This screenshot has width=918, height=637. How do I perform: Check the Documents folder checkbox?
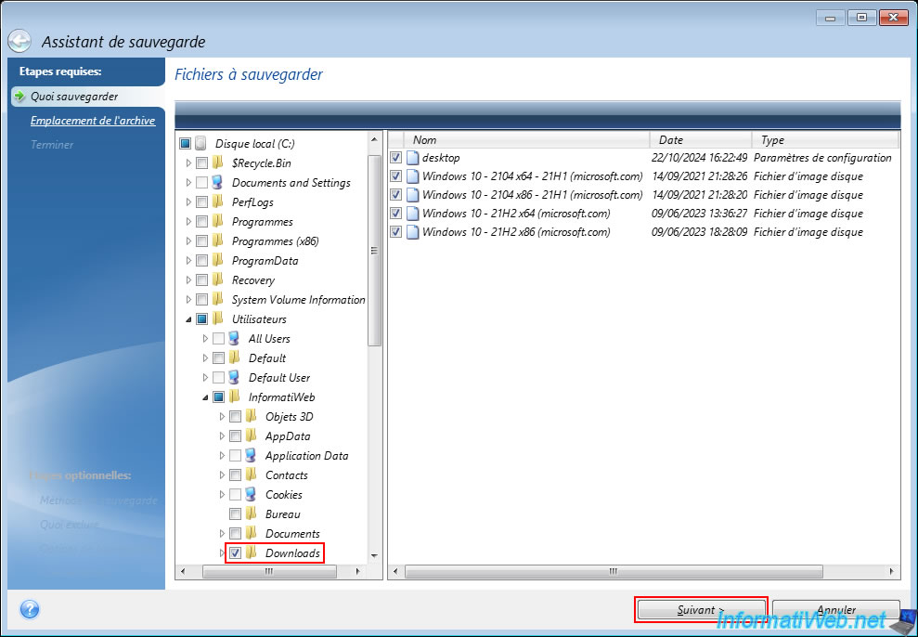point(236,534)
